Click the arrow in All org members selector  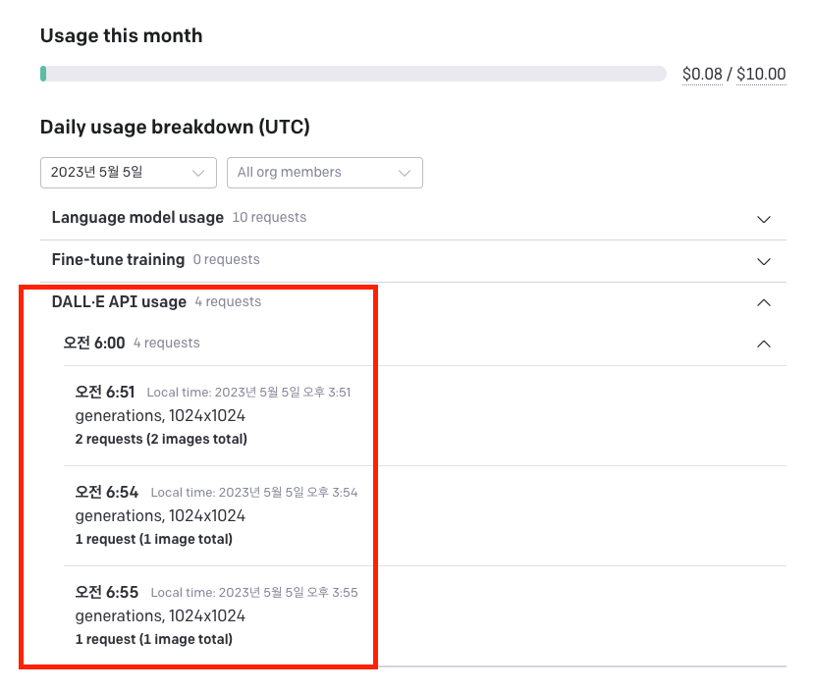tap(405, 173)
